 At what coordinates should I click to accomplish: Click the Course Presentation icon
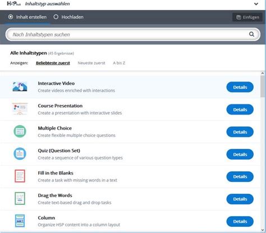[20, 109]
